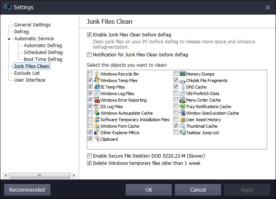Collapse the Automatic Service tree node
The width and height of the screenshot is (276, 199).
point(9,39)
